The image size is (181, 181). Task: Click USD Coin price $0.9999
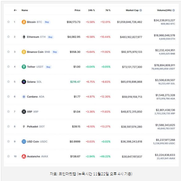(75, 141)
